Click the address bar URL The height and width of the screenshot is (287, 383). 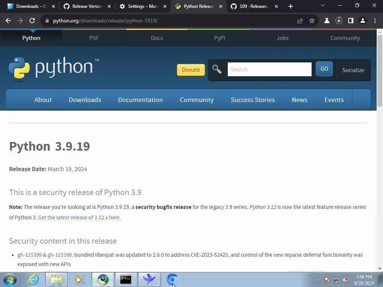pos(105,21)
